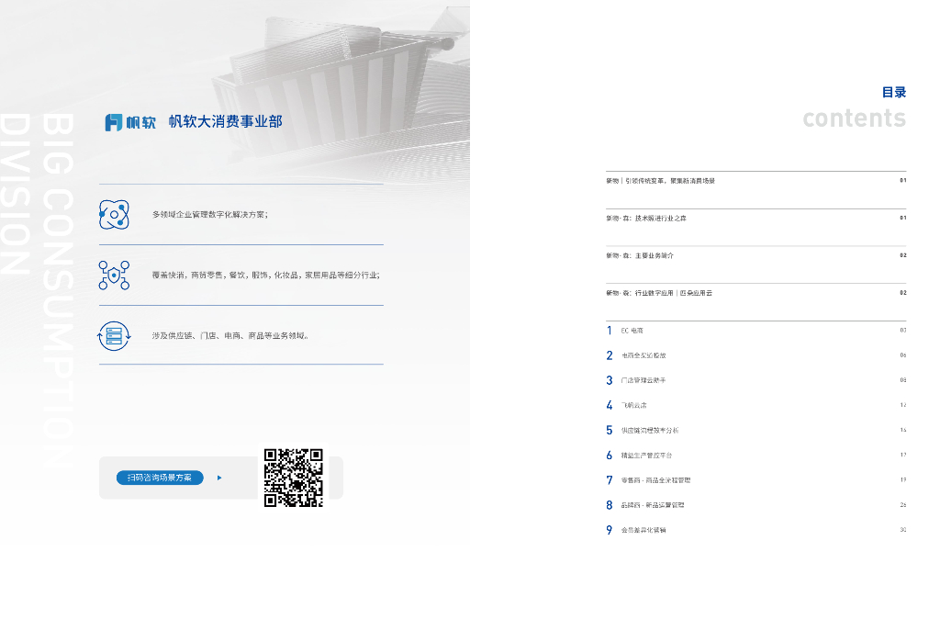Open contents entry 行业数字应用 | 四朵应用云

(x=756, y=293)
